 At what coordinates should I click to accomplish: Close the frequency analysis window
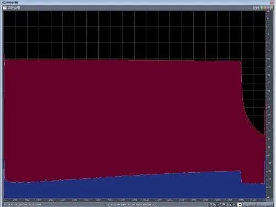pos(272,2)
